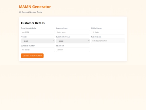Click the Customer Details heading
Image resolution: width=146 pixels, height=110 pixels.
pyautogui.click(x=33, y=23)
